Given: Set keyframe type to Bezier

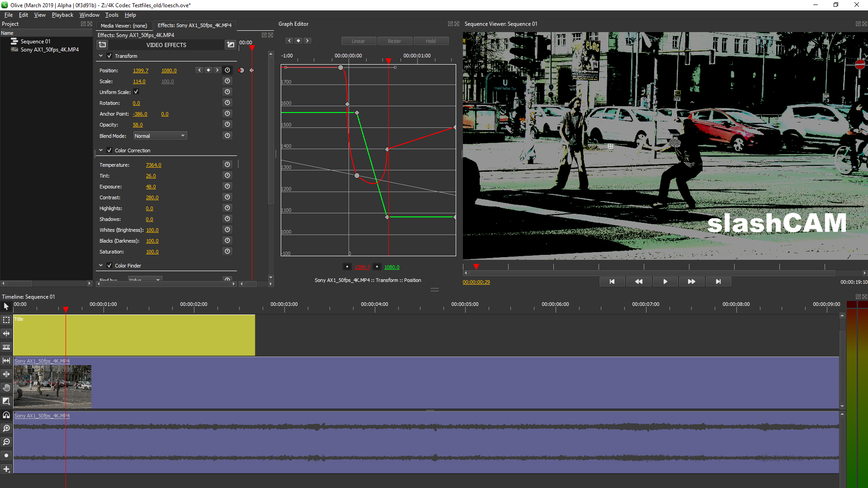Looking at the screenshot, I should (395, 41).
